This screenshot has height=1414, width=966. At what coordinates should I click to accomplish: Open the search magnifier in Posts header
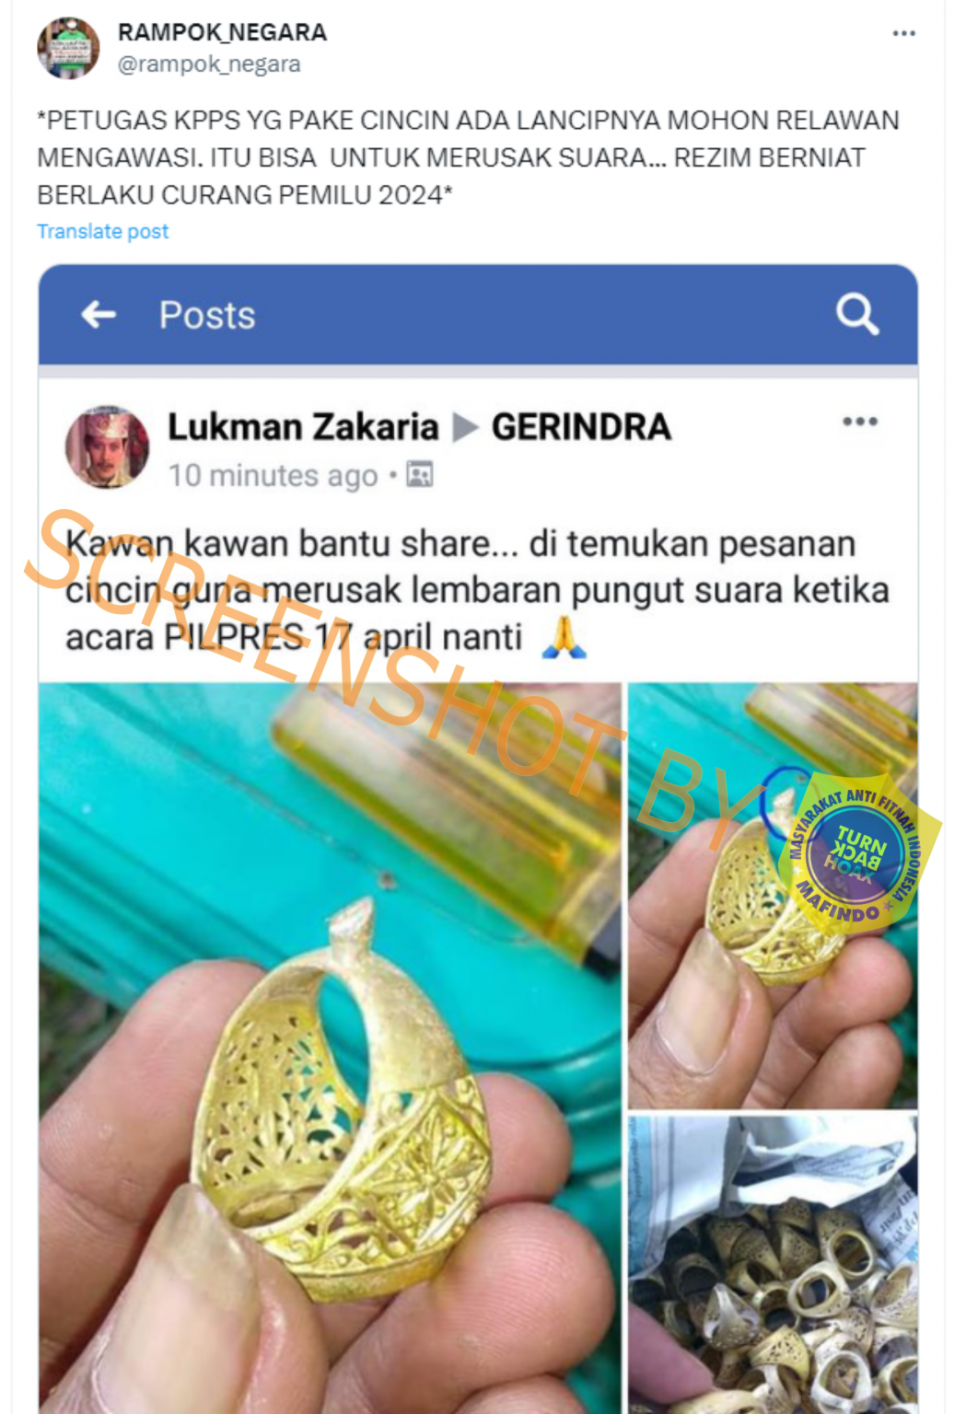click(x=856, y=315)
